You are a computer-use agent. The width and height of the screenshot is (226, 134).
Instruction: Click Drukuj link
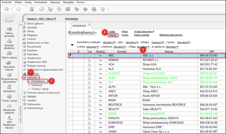tap(125, 35)
